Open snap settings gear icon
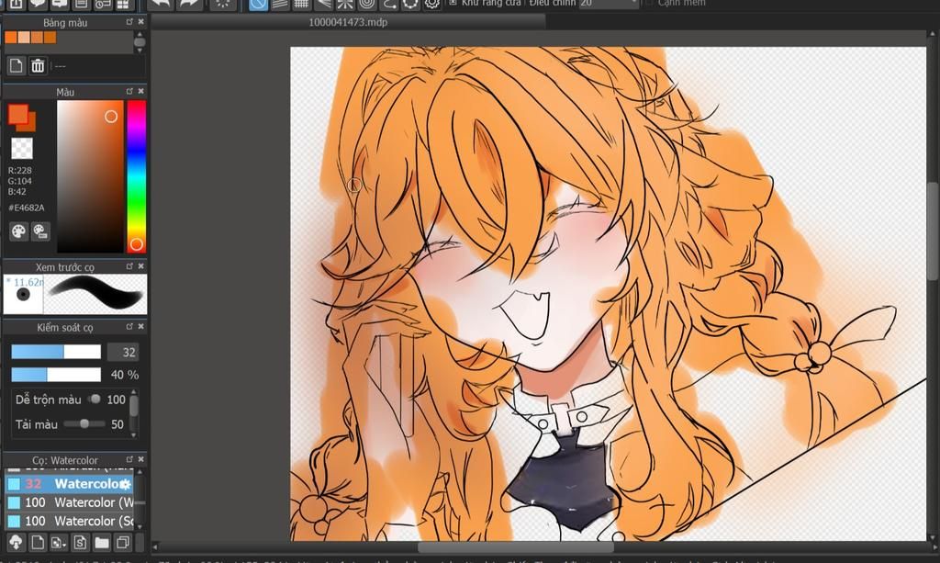The height and width of the screenshot is (563, 940). pos(431,4)
